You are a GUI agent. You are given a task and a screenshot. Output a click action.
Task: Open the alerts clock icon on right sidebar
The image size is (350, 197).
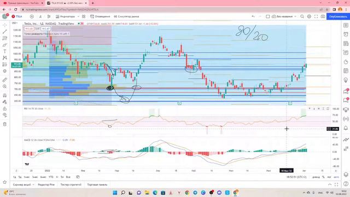[346, 34]
